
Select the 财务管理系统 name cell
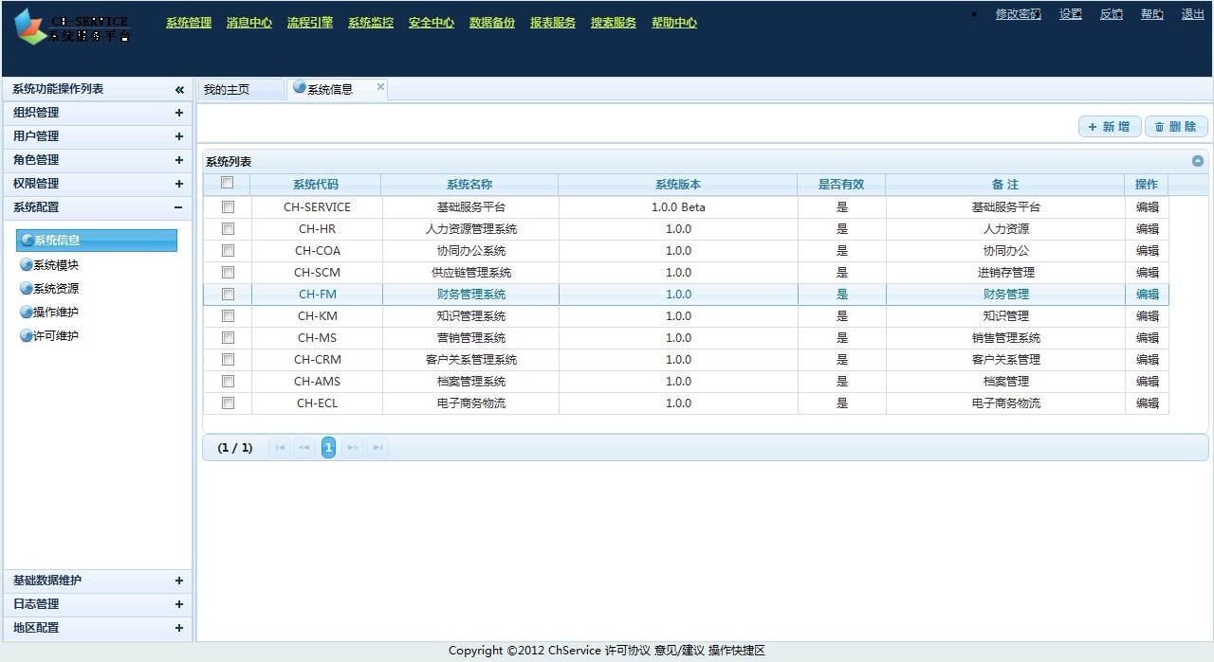click(x=470, y=295)
